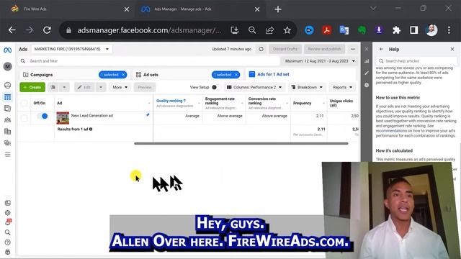Select the Ads Manager browser tab
461x259 pixels.
pos(200,9)
